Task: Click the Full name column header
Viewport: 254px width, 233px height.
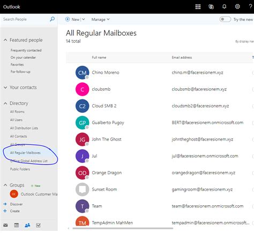Action: (x=99, y=58)
